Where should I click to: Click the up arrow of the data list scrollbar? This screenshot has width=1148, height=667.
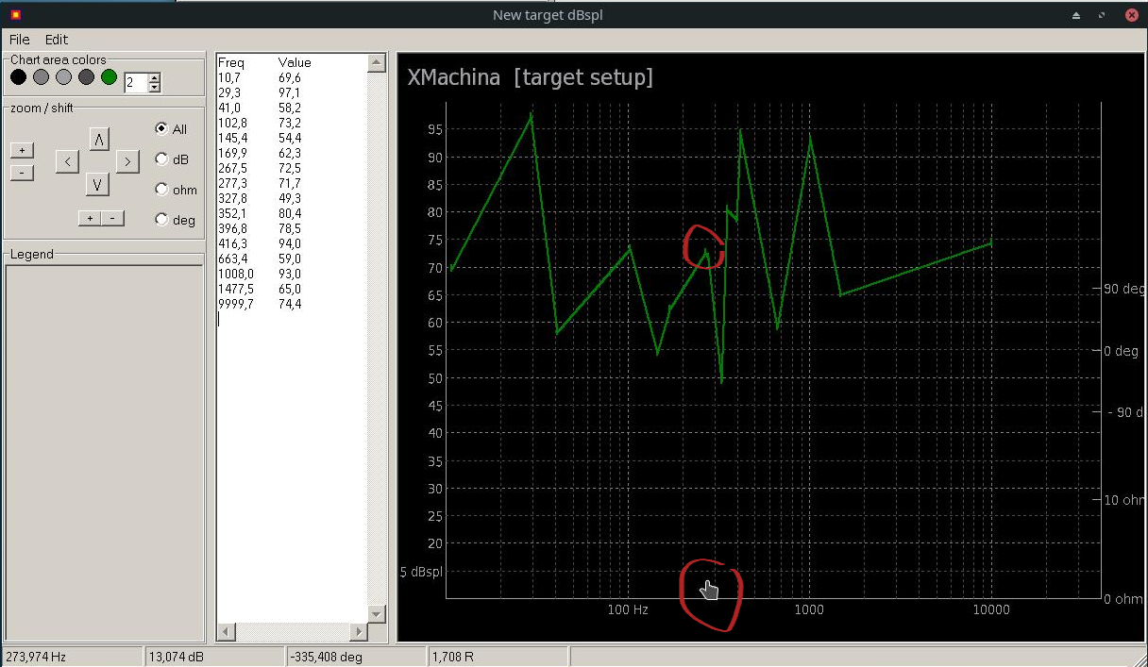point(377,62)
